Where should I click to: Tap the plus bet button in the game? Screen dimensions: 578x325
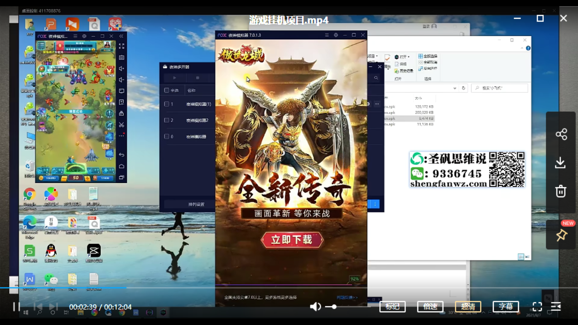tap(87, 178)
